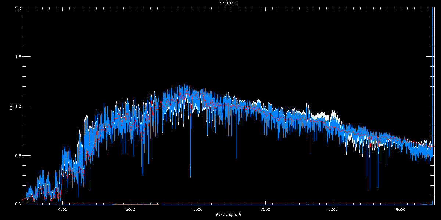Click the 0.0 y-axis tick label
The image size is (441, 220).
pos(17,204)
